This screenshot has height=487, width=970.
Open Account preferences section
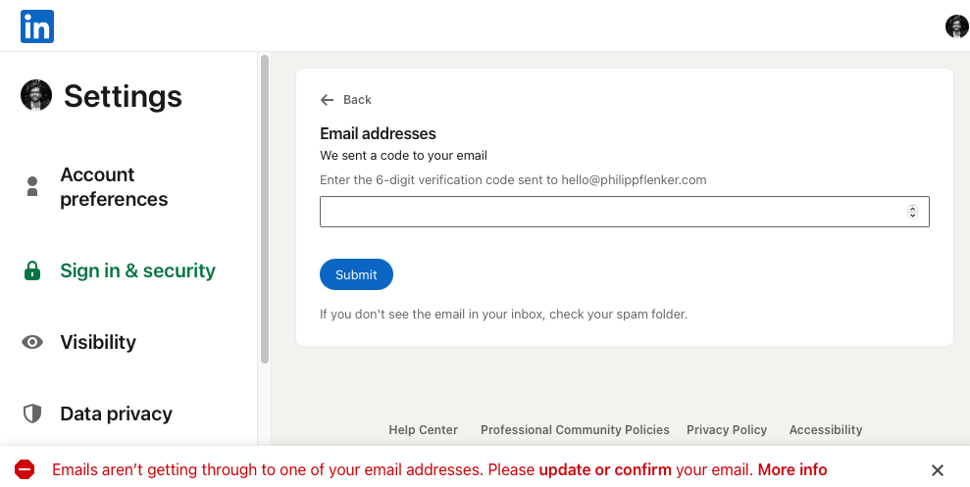coord(114,186)
